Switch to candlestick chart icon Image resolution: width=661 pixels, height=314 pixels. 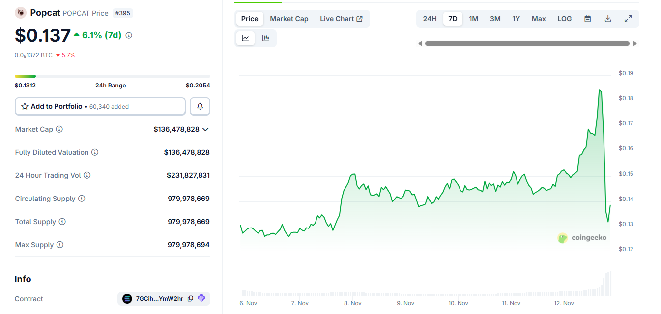pos(266,38)
